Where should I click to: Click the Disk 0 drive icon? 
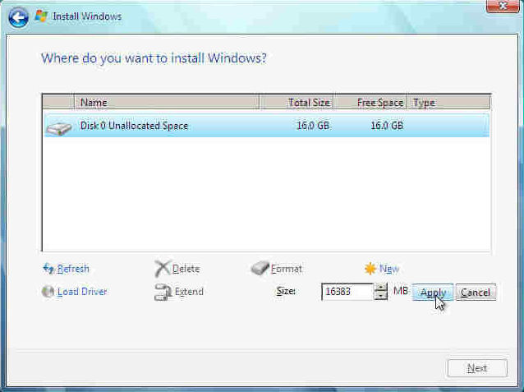(58, 127)
